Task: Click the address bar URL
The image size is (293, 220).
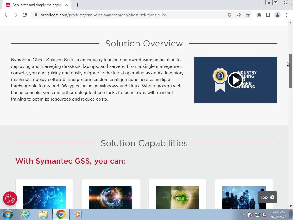Action: (103, 15)
